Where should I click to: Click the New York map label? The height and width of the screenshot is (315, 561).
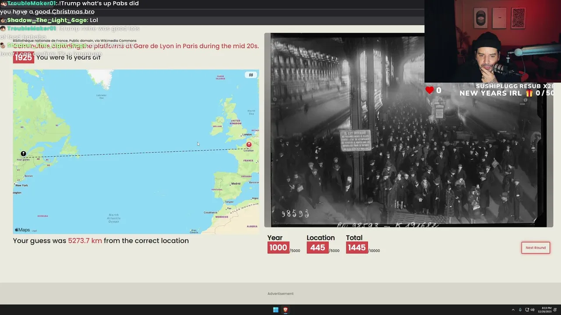coord(21,185)
